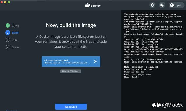Open the troubleshoot bug icon
This screenshot has width=186, height=111.
point(162,5)
